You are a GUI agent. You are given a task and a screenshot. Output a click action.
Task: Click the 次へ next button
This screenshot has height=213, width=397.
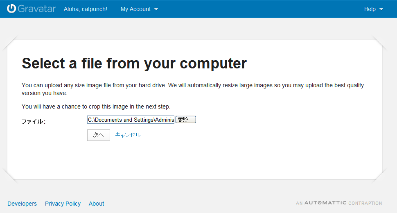coord(99,135)
